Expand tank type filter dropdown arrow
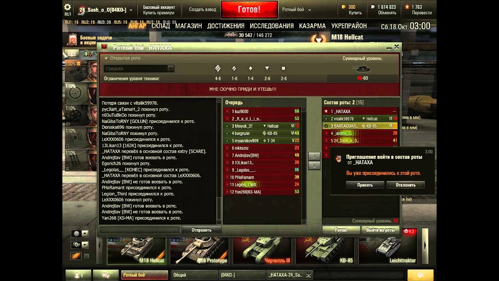This screenshot has height=281, width=499. [x=85, y=245]
